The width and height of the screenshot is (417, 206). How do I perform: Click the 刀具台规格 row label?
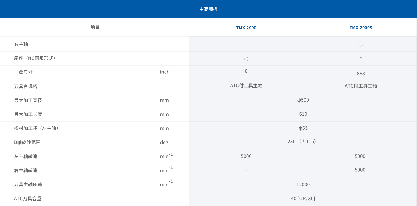26,86
